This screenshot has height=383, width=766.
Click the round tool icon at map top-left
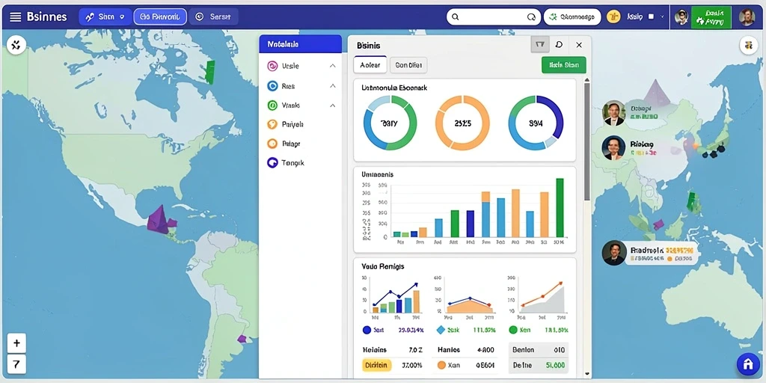(16, 46)
